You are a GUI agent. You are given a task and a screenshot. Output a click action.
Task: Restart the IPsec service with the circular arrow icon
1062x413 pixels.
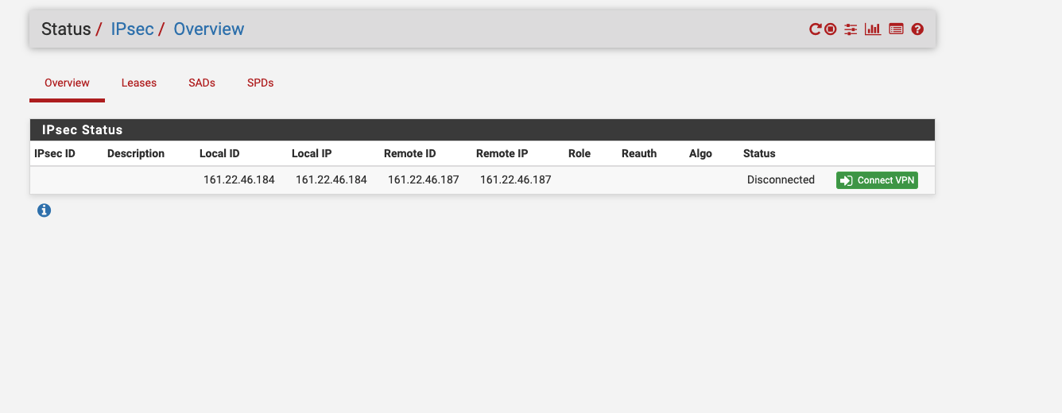[x=815, y=29]
